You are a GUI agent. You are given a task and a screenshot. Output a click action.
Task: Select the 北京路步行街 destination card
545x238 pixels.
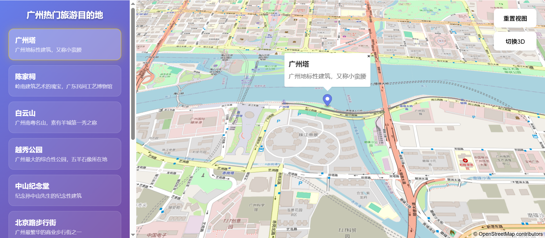[65, 225]
